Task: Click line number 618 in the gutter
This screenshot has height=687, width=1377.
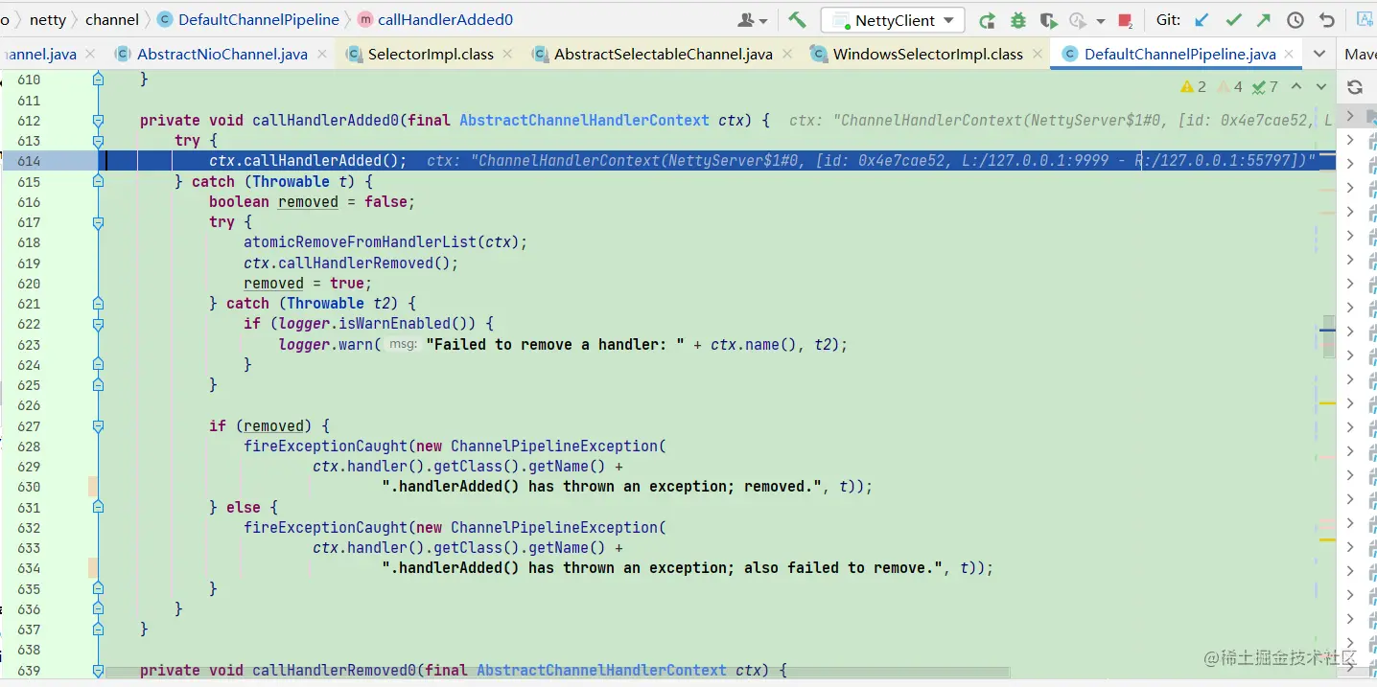Action: click(x=29, y=242)
